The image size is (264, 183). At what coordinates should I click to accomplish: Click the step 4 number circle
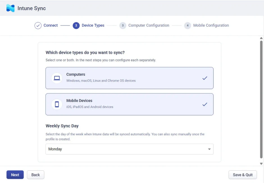point(188,25)
